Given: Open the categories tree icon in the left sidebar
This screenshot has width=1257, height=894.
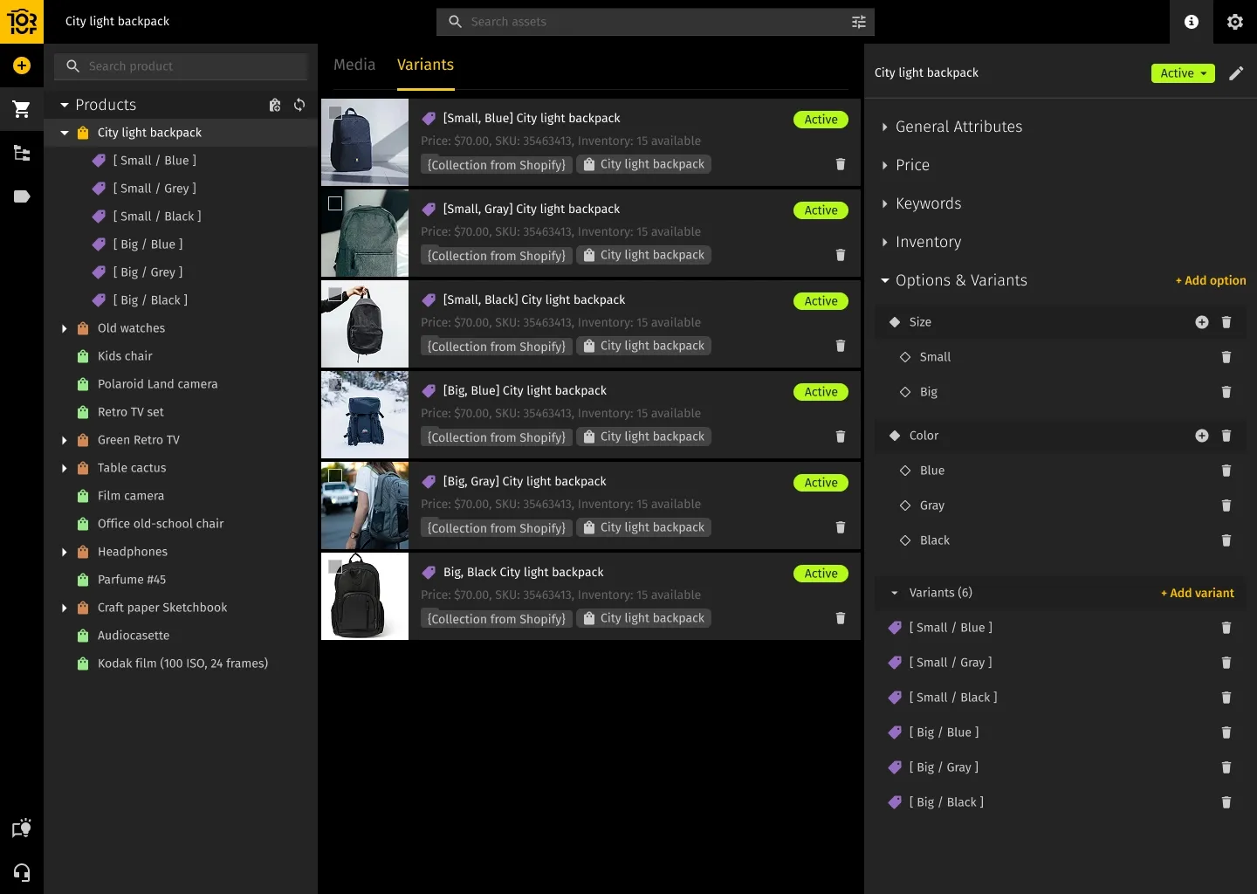Looking at the screenshot, I should coord(21,153).
